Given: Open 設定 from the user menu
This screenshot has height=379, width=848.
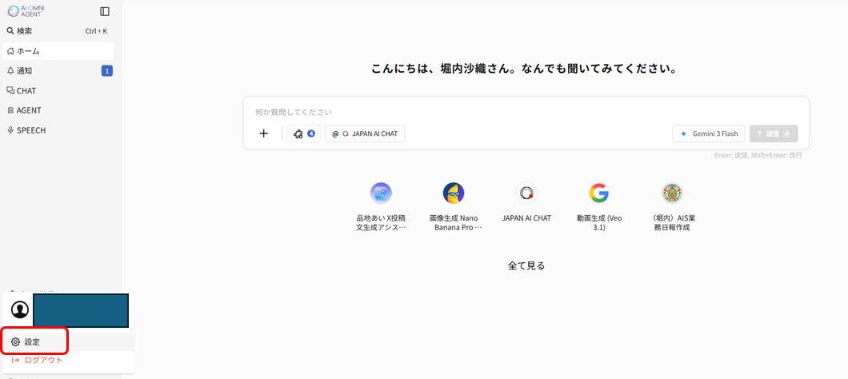Looking at the screenshot, I should (68, 342).
